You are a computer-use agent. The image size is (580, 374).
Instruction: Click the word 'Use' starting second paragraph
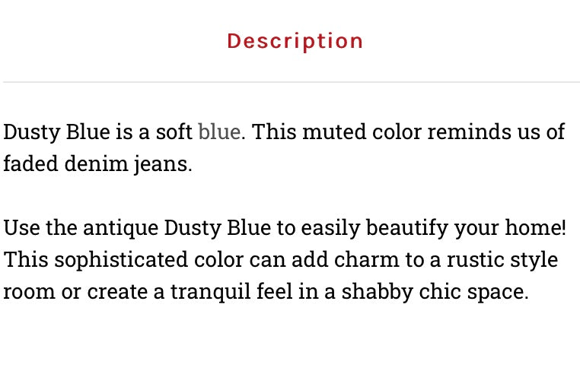click(21, 227)
